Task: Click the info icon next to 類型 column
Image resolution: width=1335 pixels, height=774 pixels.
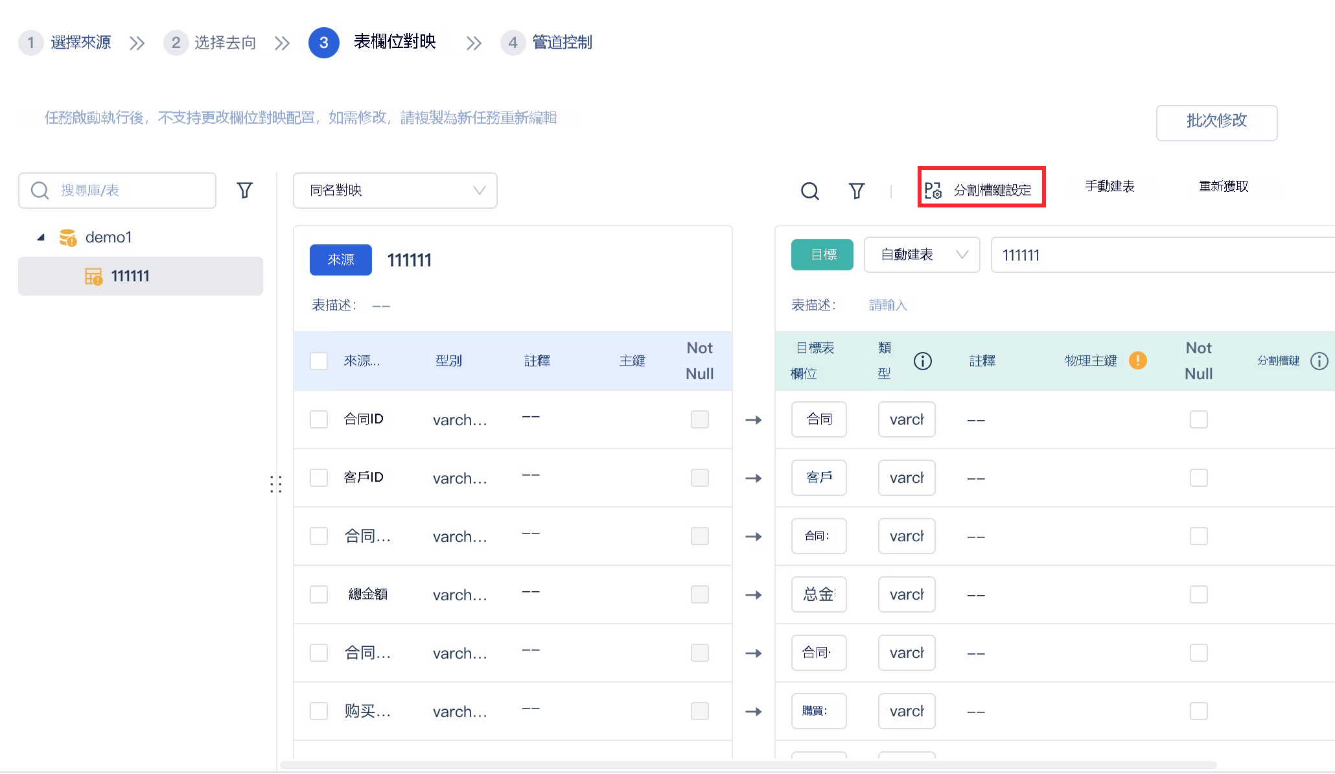Action: pos(922,361)
